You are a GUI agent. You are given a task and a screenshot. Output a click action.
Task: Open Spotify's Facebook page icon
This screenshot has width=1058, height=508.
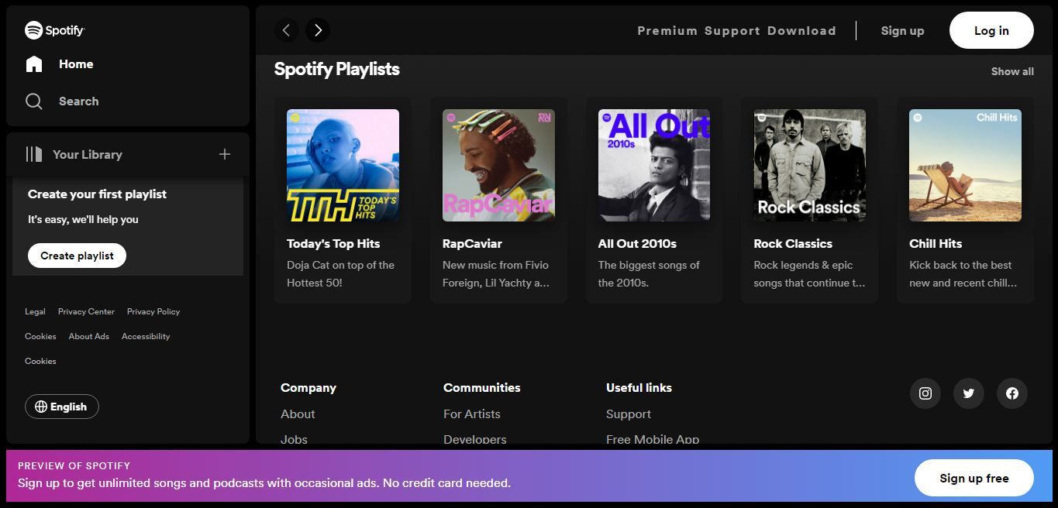(1011, 393)
